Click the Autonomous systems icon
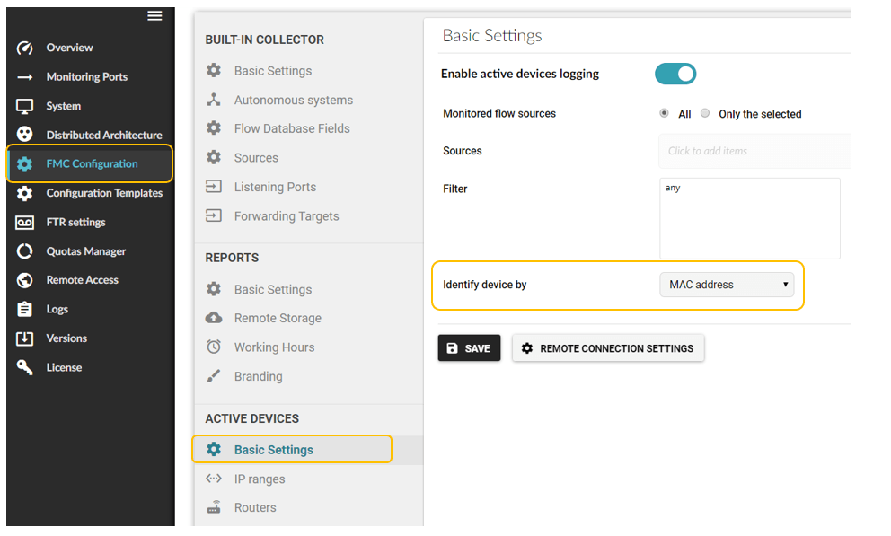The image size is (891, 536). click(214, 100)
